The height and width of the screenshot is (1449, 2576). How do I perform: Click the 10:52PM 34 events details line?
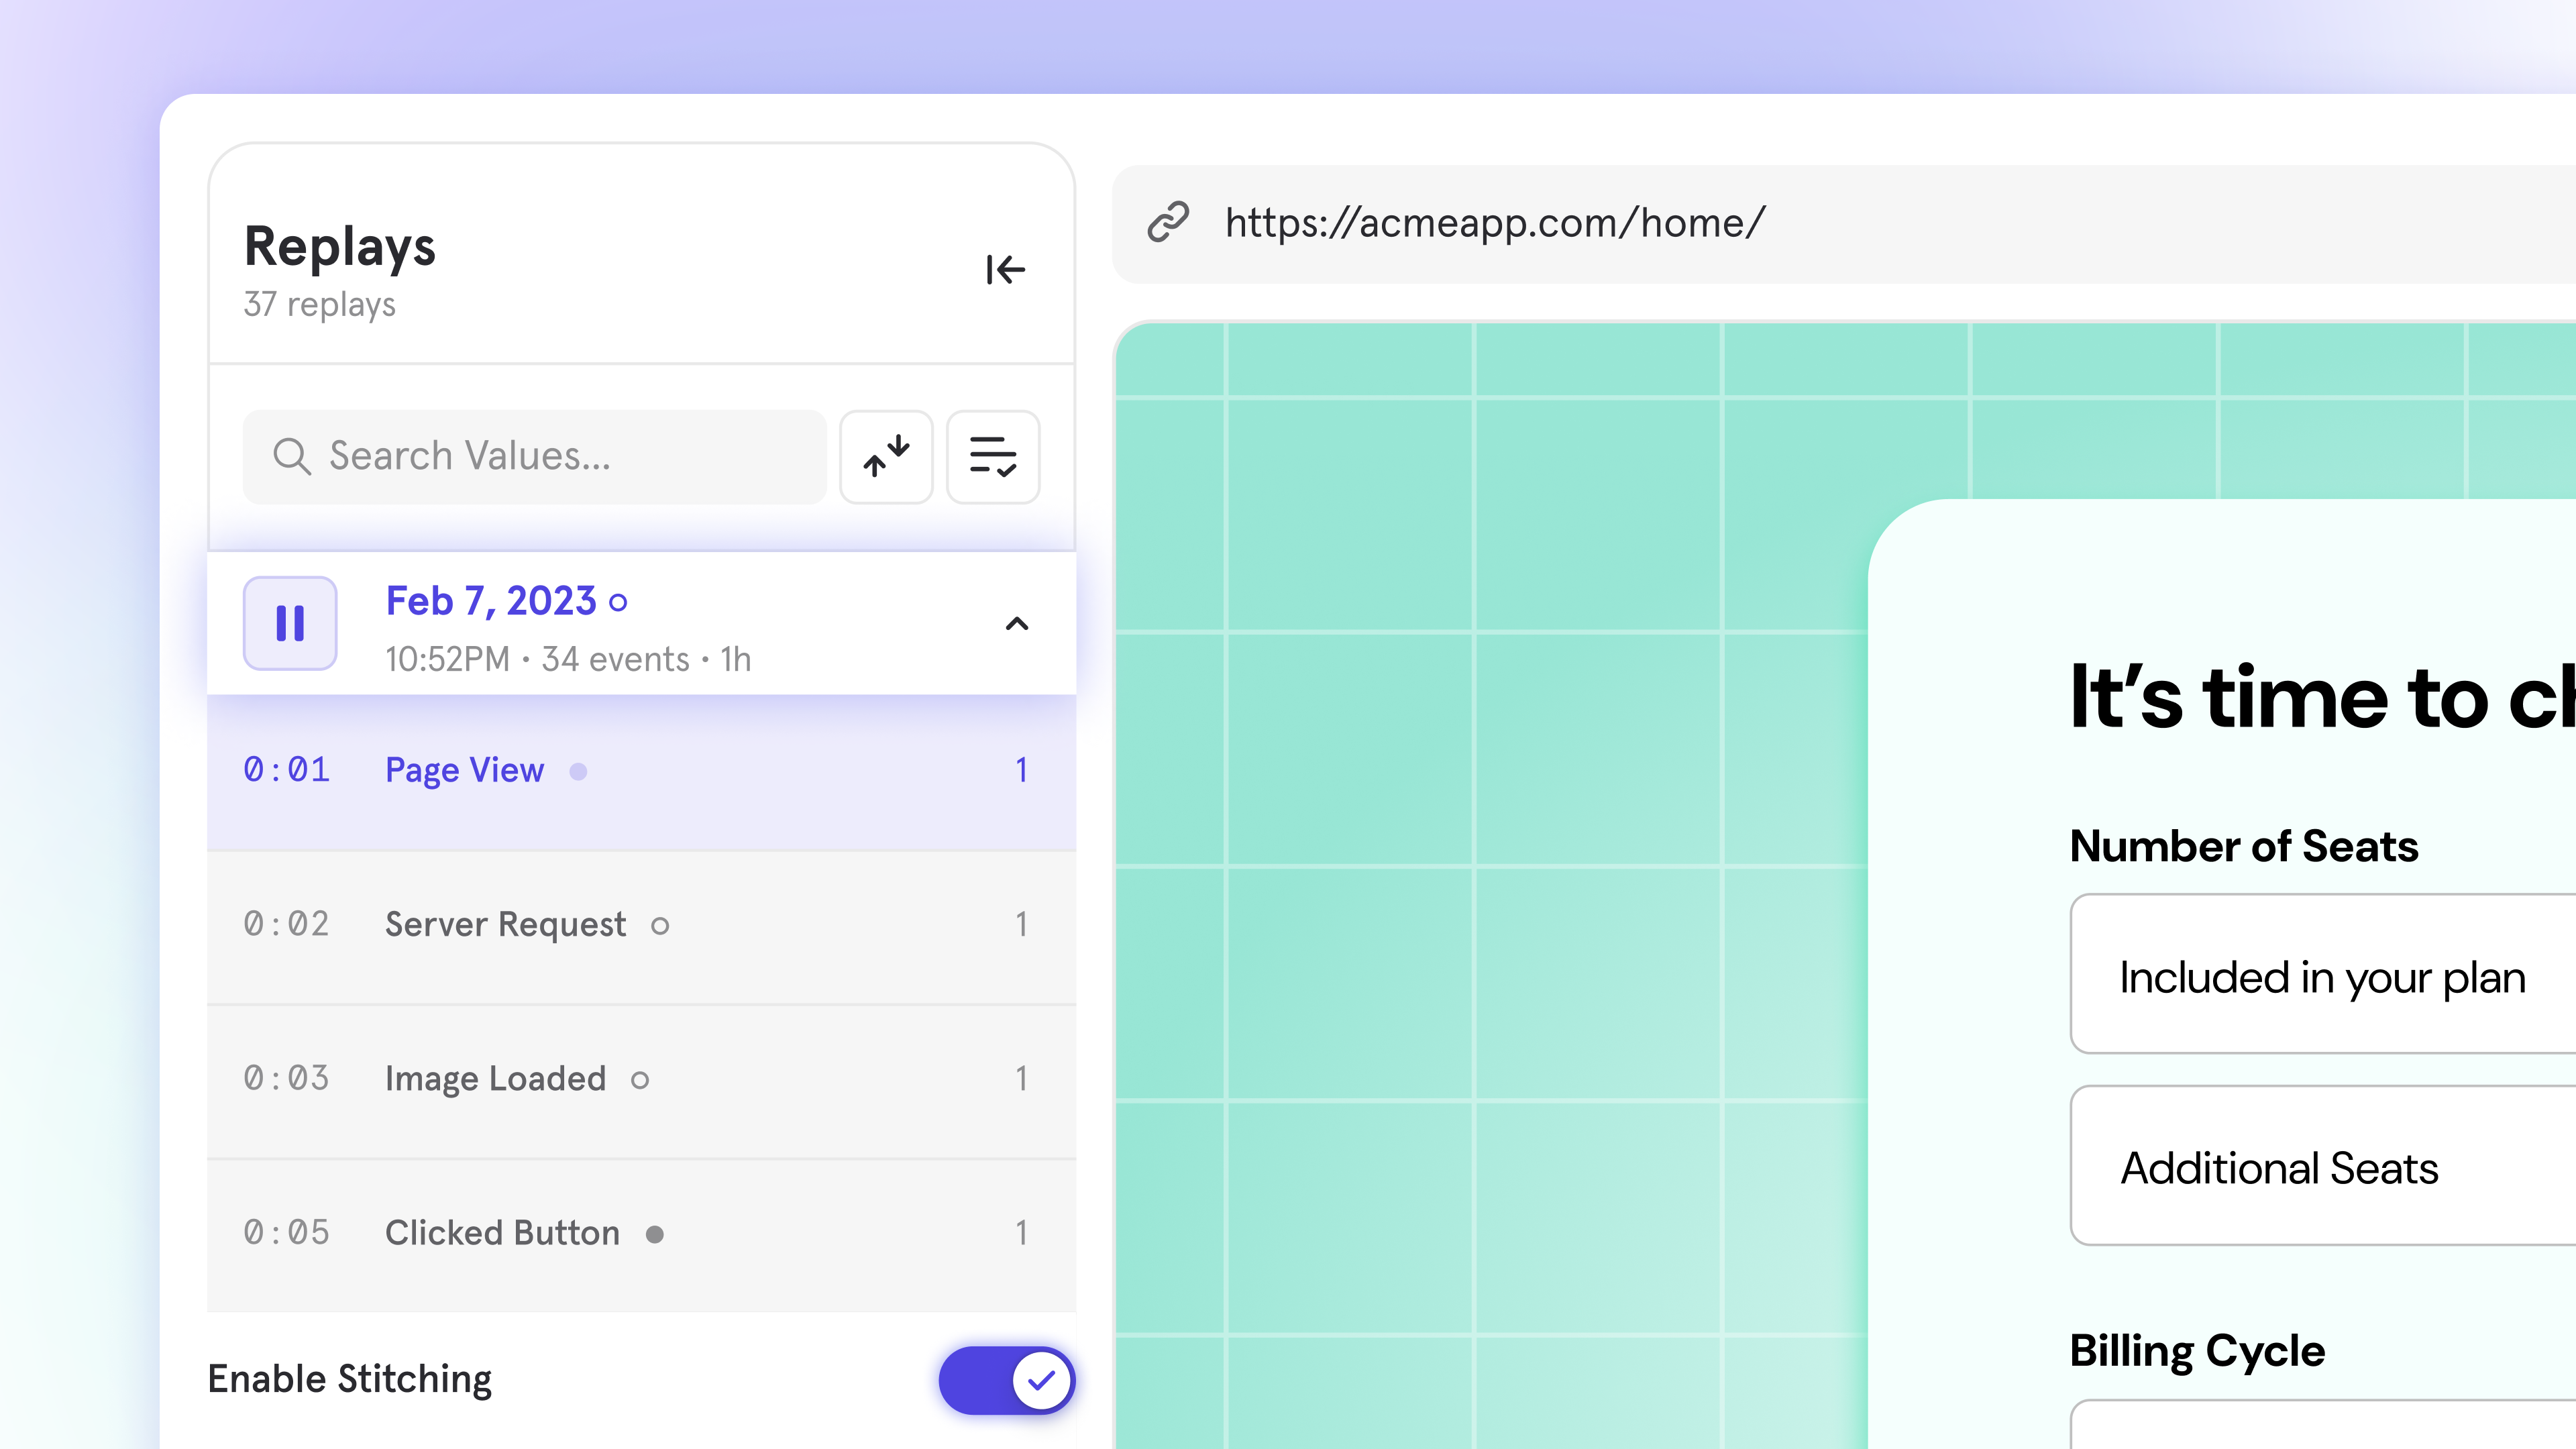568,659
